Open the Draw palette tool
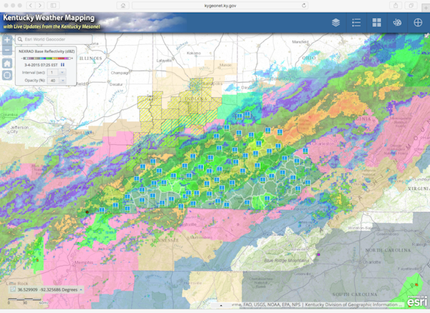The image size is (430, 313). click(397, 22)
